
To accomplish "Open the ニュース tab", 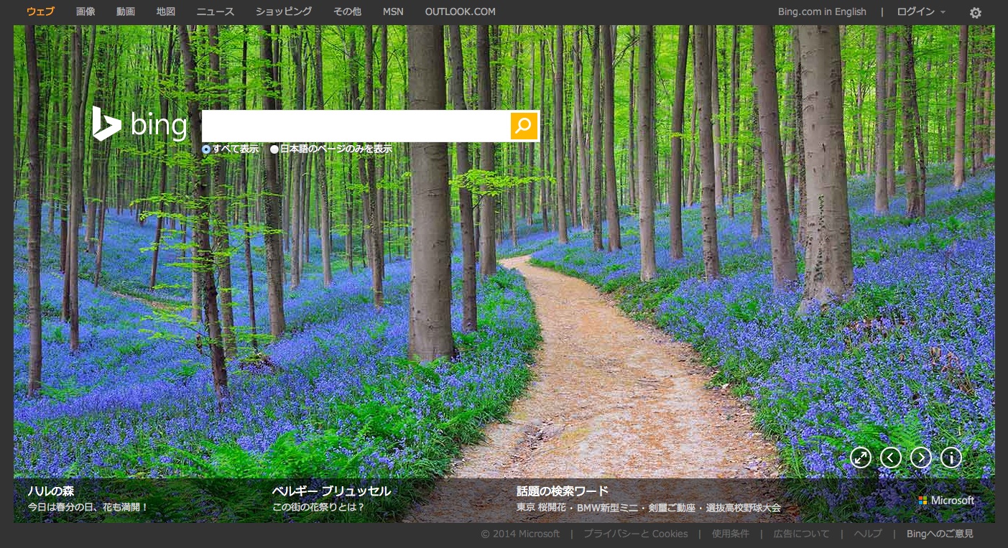I will click(x=215, y=11).
